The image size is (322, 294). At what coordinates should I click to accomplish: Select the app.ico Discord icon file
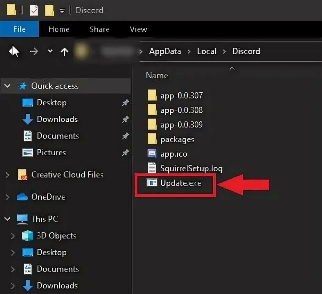[174, 154]
